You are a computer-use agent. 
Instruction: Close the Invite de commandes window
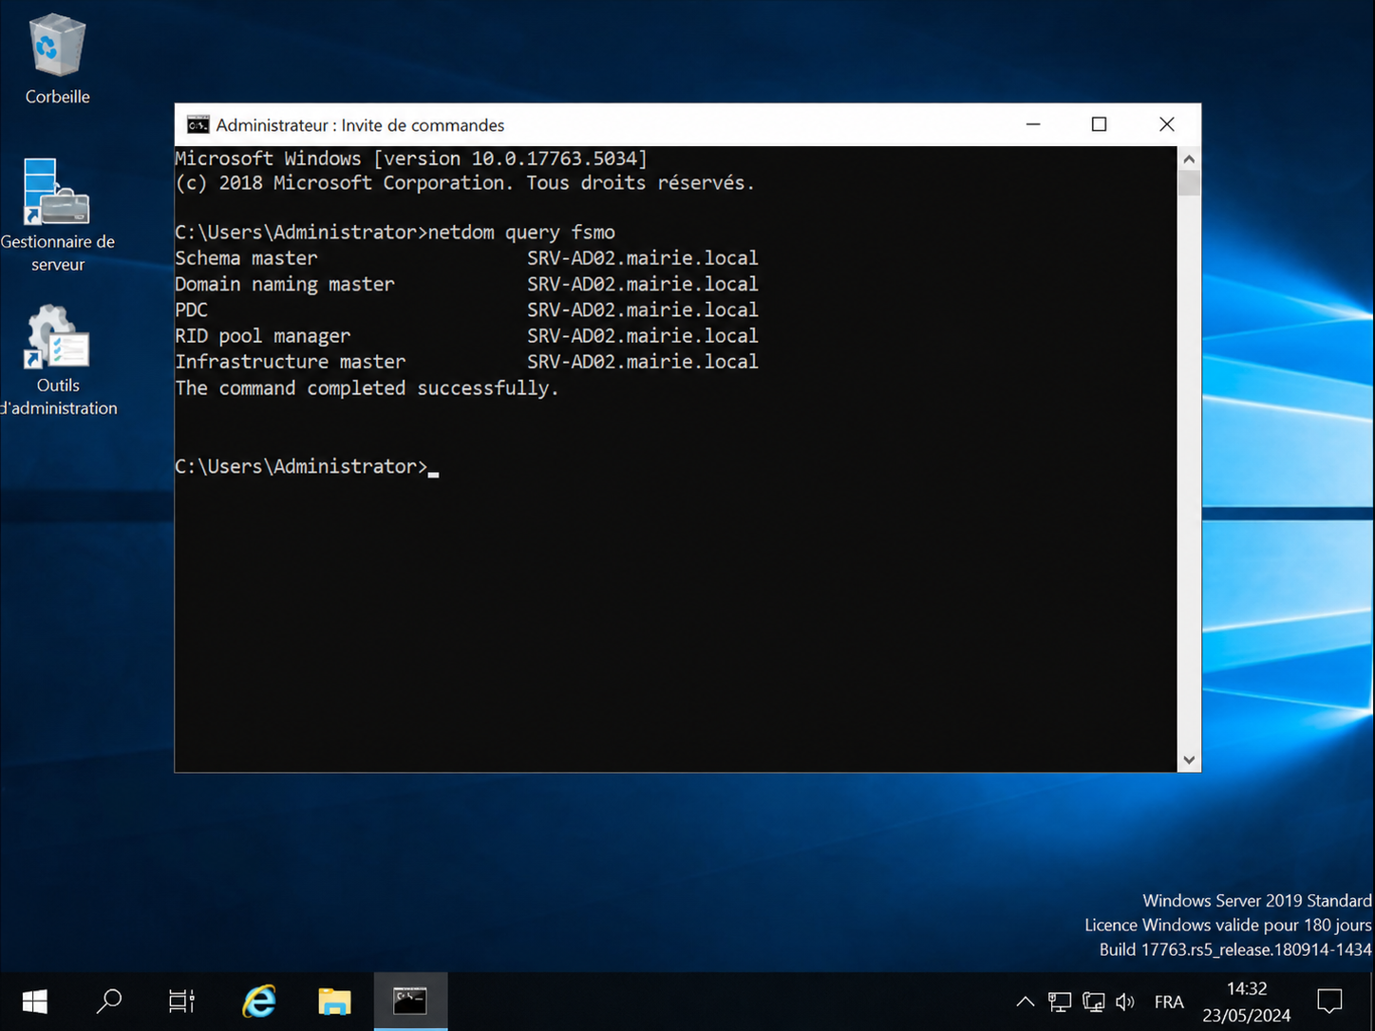click(x=1167, y=124)
